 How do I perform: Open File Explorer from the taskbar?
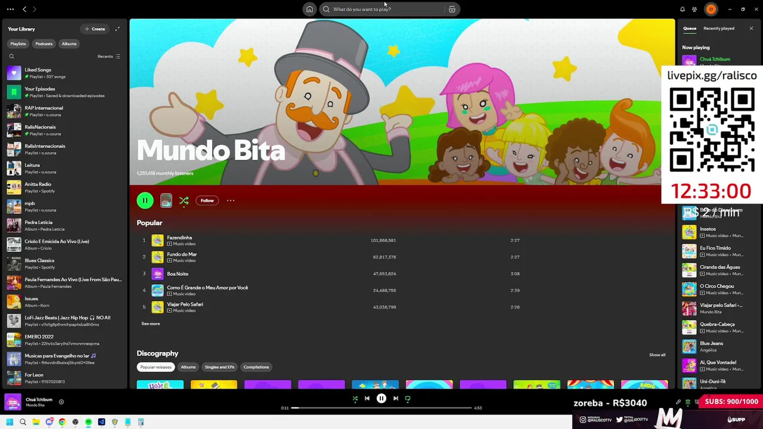click(36, 422)
